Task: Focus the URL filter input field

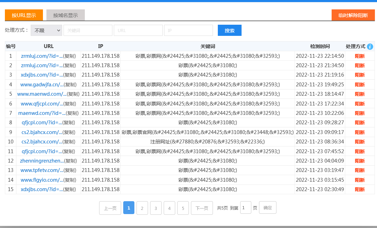Action: click(138, 31)
